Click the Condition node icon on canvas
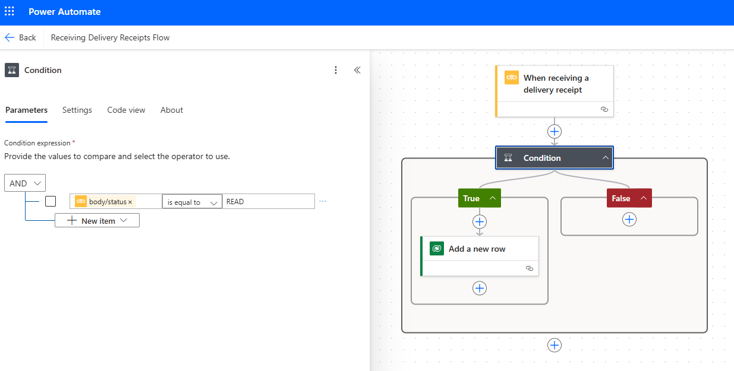Image resolution: width=734 pixels, height=371 pixels. [x=508, y=158]
